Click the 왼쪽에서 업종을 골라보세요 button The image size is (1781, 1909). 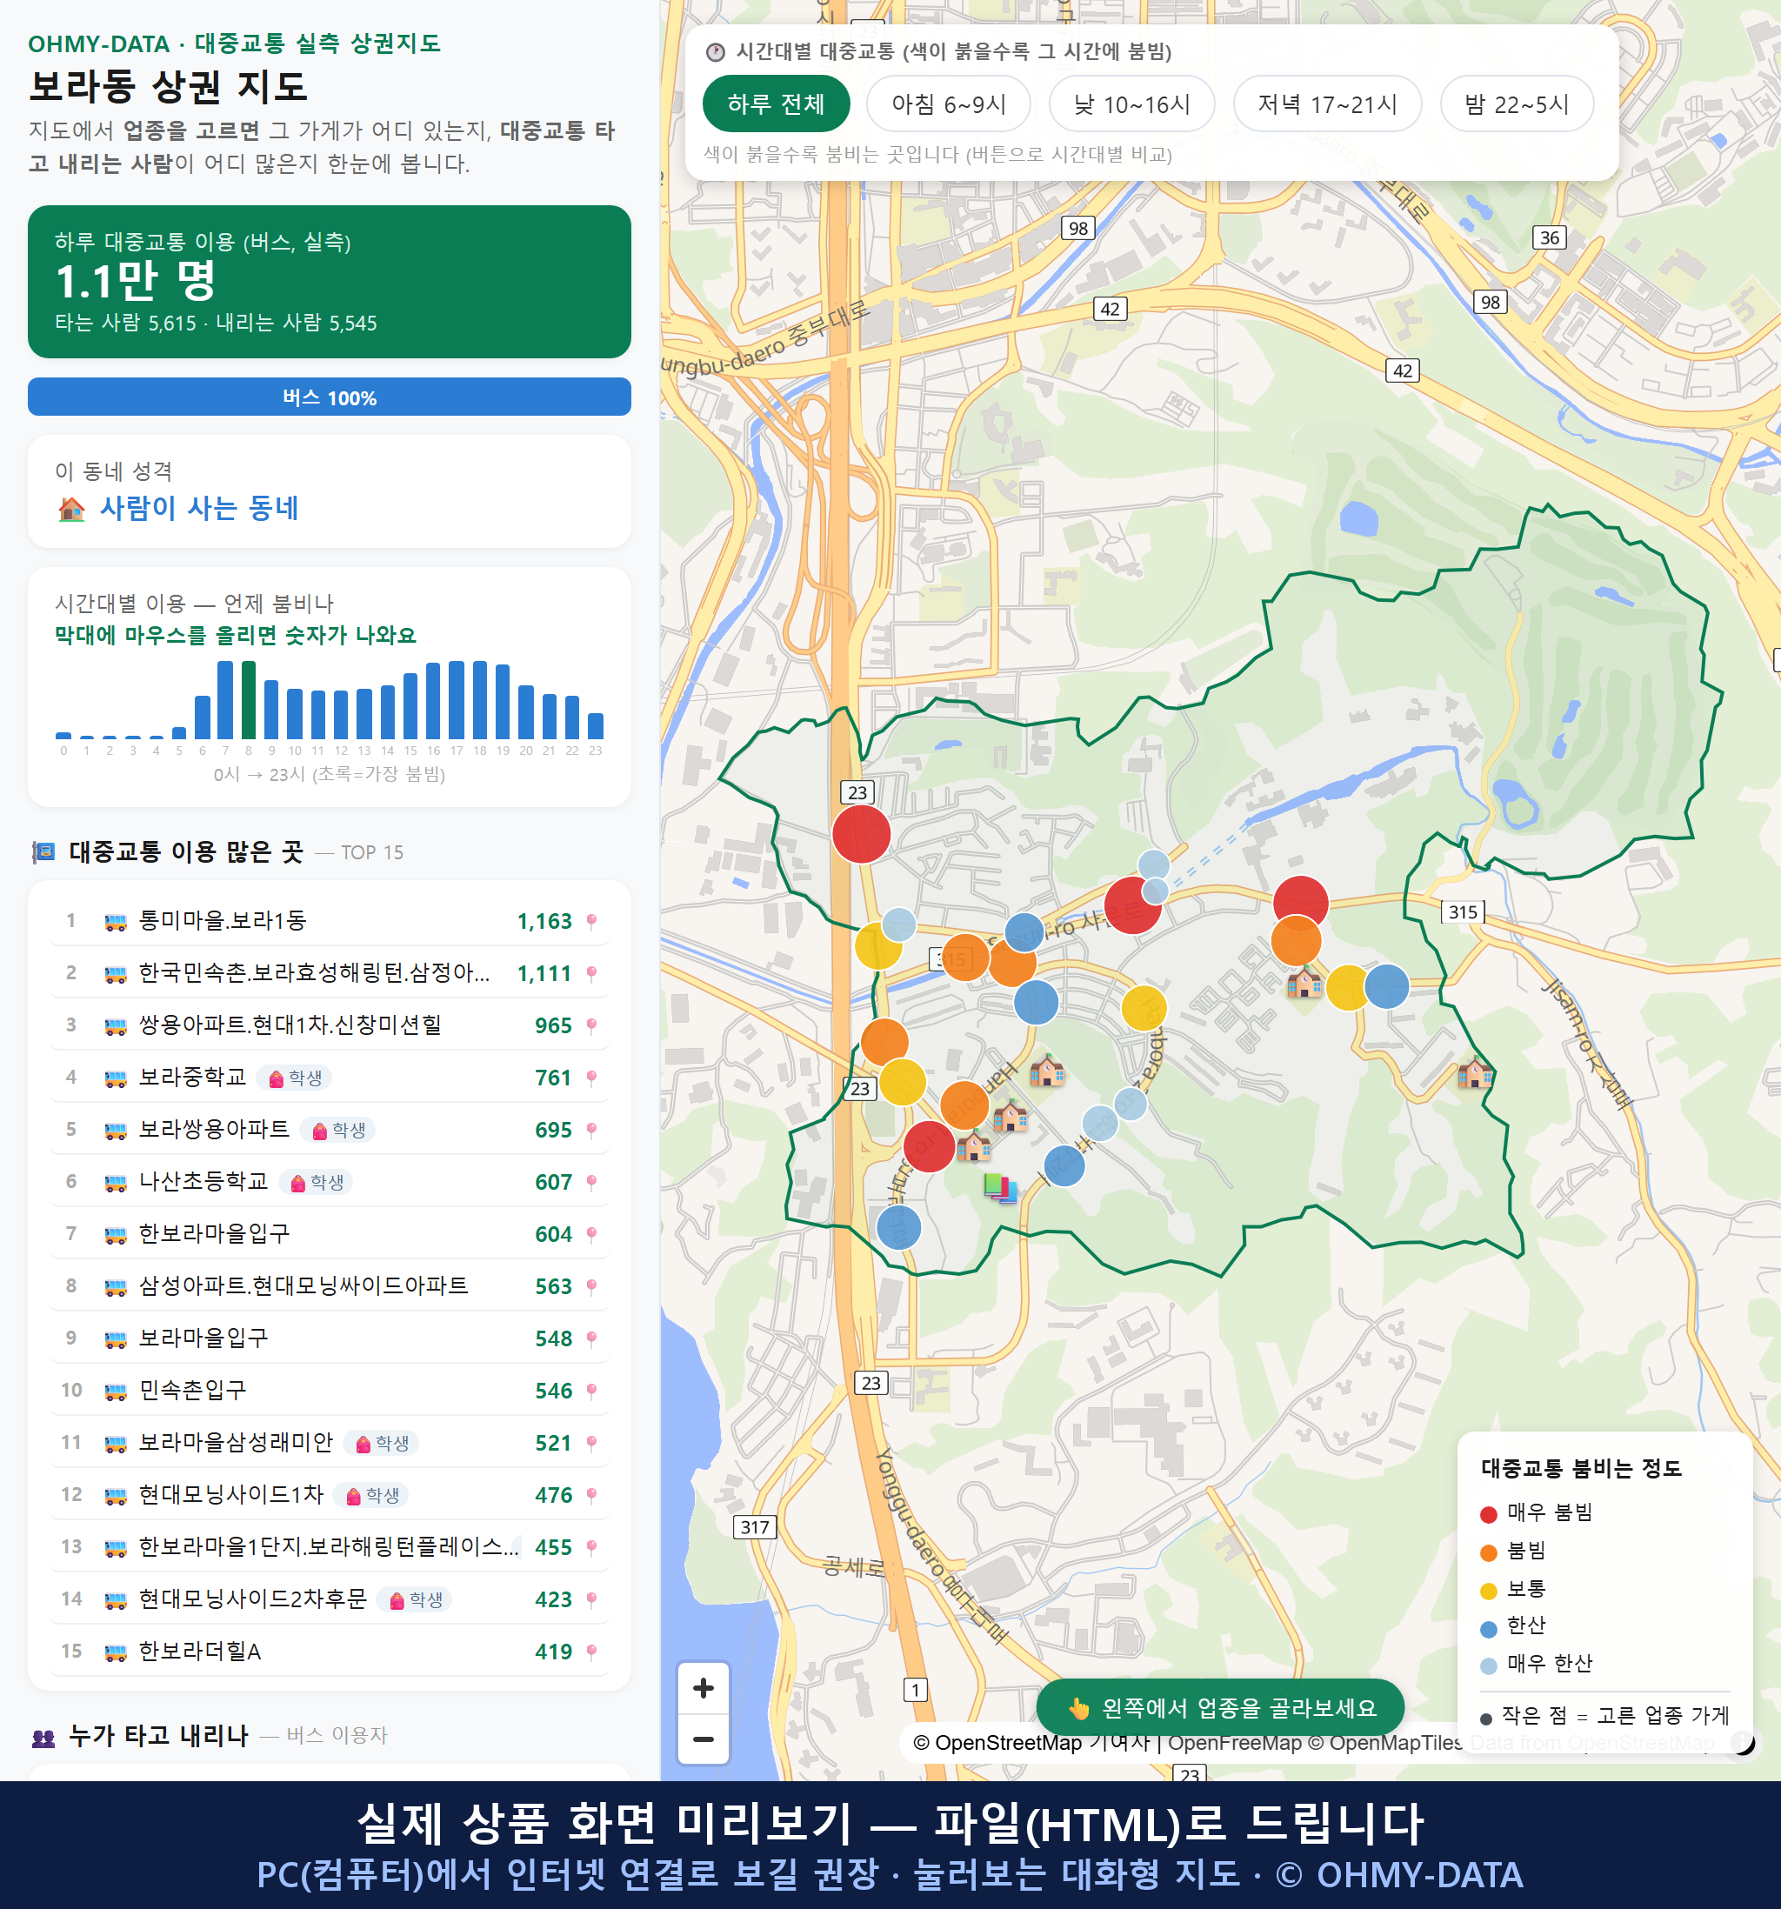pos(1220,1708)
